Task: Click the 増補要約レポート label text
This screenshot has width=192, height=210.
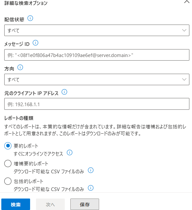Action: (31, 164)
